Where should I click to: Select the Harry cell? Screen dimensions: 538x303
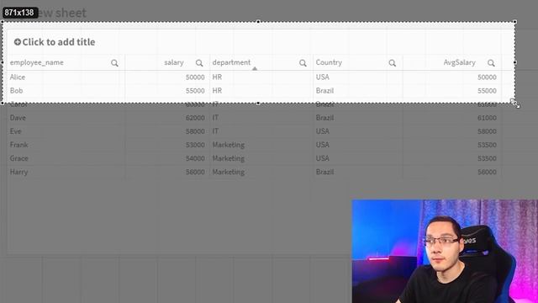tap(18, 172)
